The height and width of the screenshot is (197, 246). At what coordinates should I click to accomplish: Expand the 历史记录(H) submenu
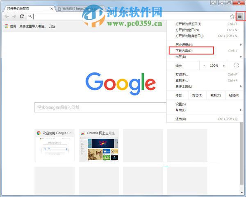pyautogui.click(x=205, y=45)
